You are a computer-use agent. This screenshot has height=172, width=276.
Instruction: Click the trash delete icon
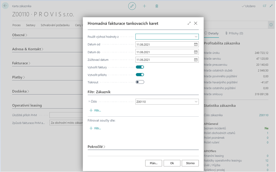pos(157,6)
